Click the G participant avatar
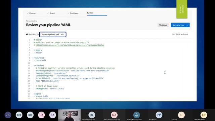Viewport: 215px width, 121px height. [181, 115]
